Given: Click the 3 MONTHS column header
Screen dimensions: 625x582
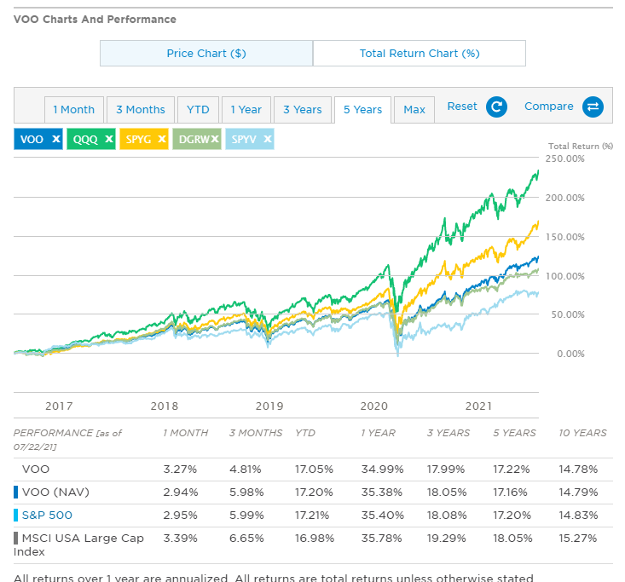Looking at the screenshot, I should [x=256, y=433].
